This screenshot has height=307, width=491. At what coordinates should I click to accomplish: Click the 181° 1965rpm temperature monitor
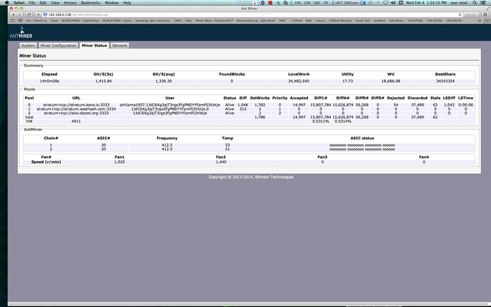(344, 2)
